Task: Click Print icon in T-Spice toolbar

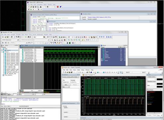Action: [x=36, y=7]
